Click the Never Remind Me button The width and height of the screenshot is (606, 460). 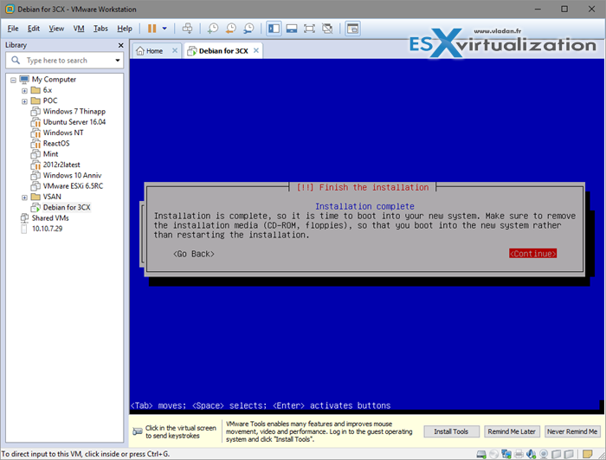pos(572,431)
